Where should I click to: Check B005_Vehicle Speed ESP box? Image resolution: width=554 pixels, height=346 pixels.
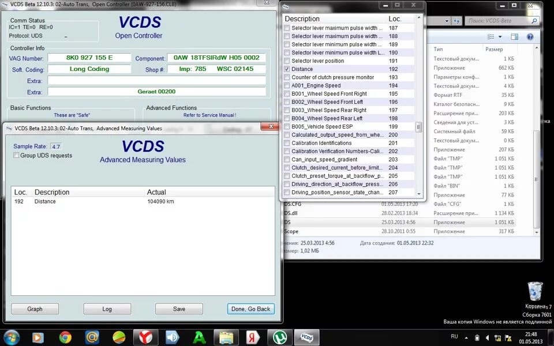(x=287, y=126)
